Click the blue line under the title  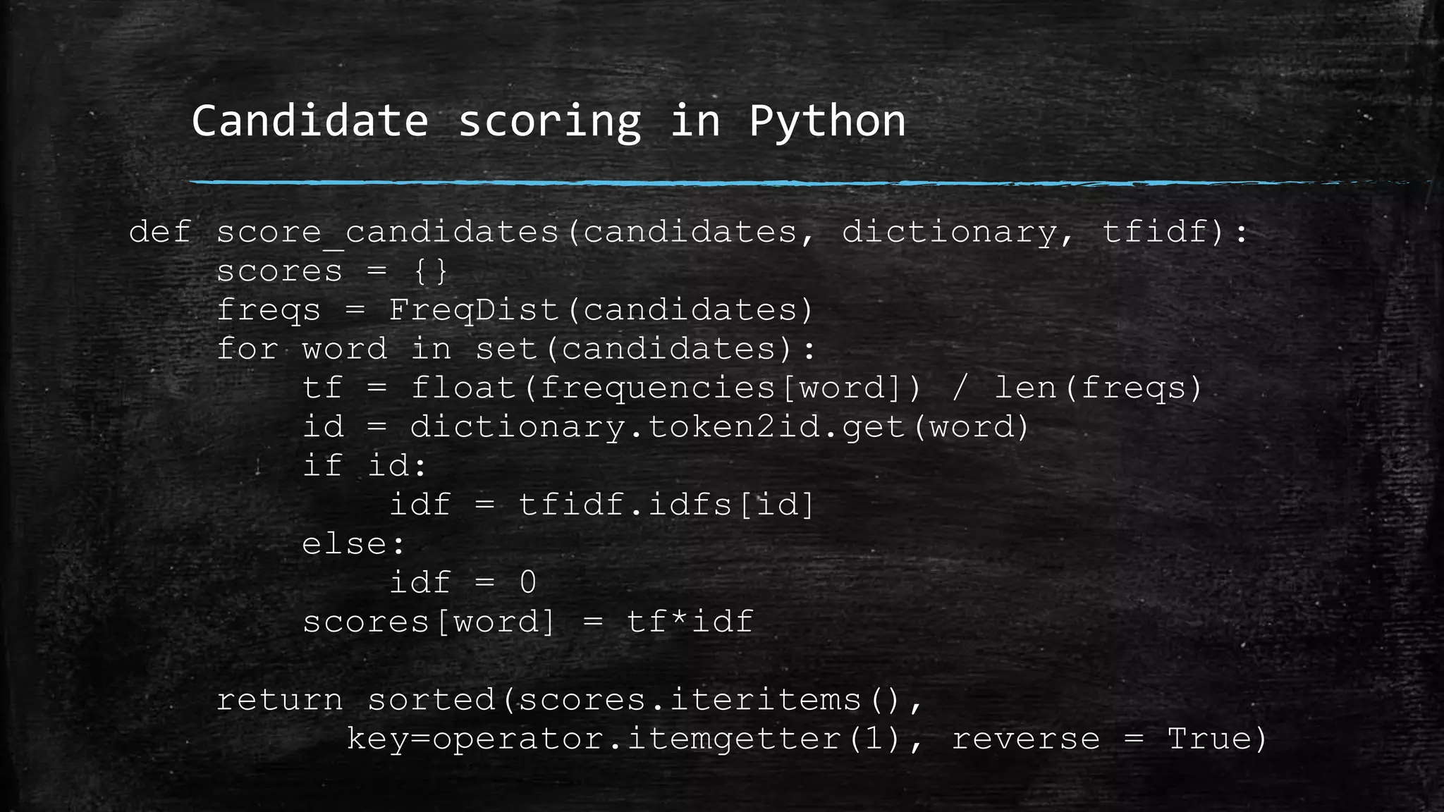[705, 183]
